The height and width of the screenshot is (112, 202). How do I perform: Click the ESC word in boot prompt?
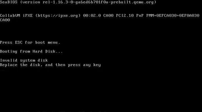19,43
